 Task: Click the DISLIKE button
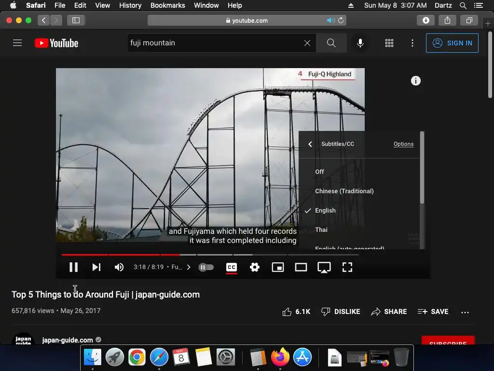click(x=340, y=312)
